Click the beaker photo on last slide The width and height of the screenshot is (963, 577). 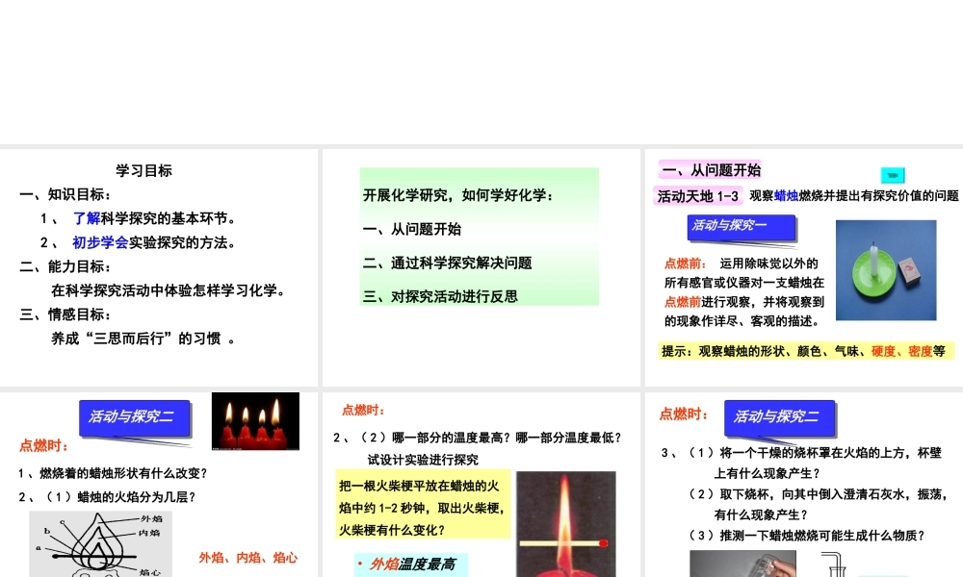point(728,564)
